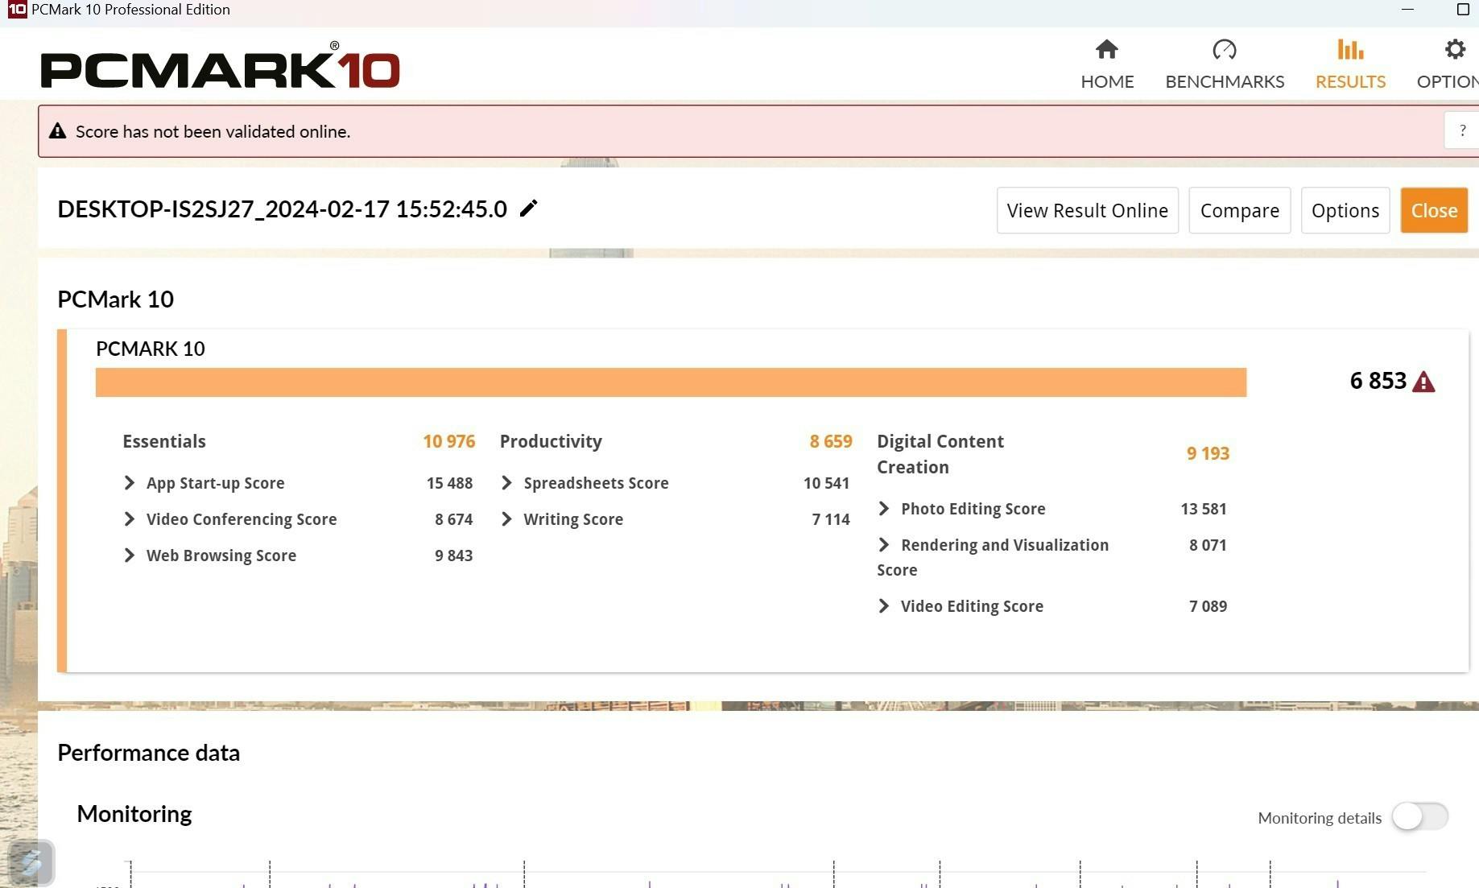
Task: Toggle the Monitoring details switch
Action: point(1420,816)
